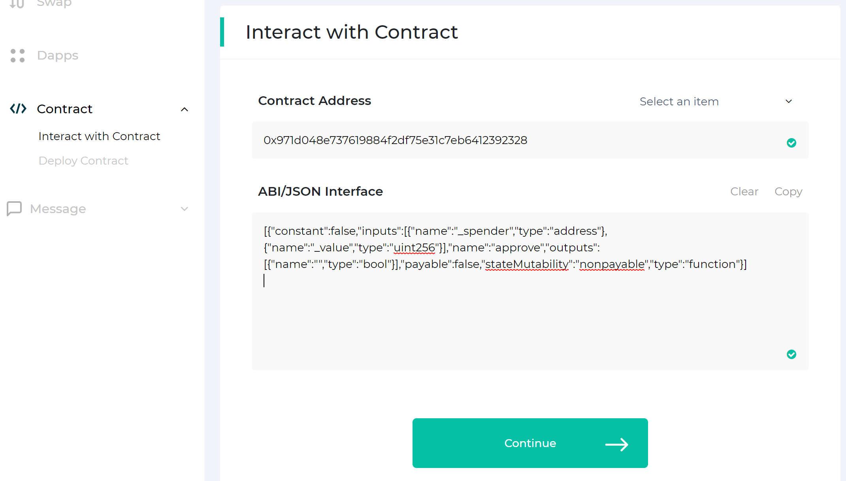This screenshot has width=846, height=481.
Task: Click the arrow on the Continue button
Action: tap(616, 444)
